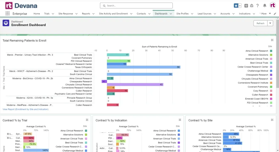Viewport: 279px width, 152px height.
Task: Open the Indications tab
Action: click(245, 14)
